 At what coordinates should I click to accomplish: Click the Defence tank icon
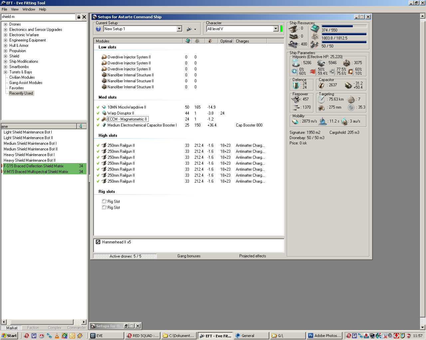(296, 85)
